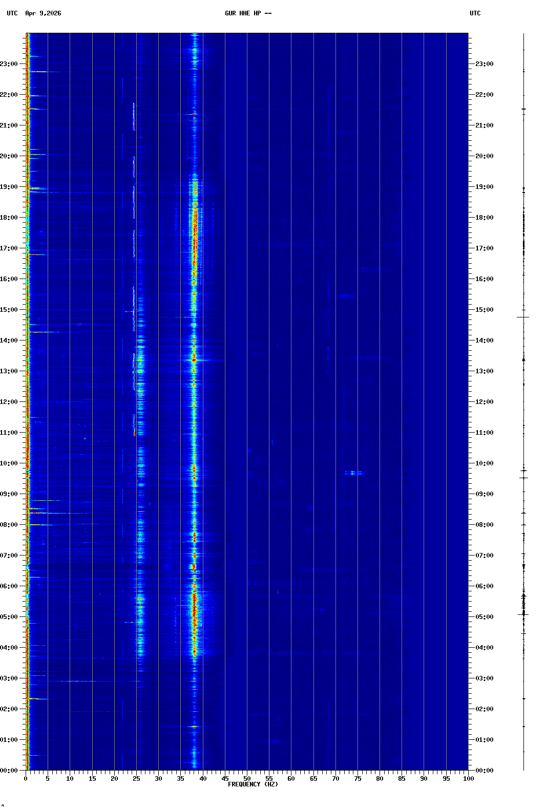Click the UTC label at top right
The image size is (546, 811).
475,13
